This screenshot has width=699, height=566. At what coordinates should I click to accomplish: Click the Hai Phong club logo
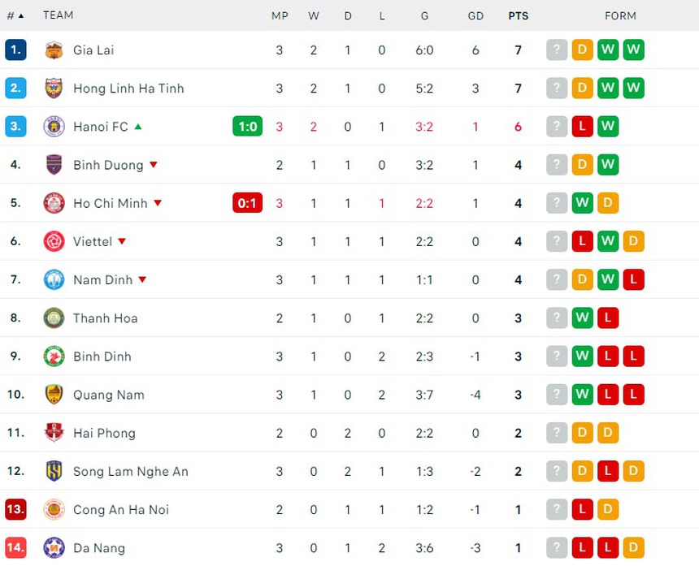(54, 433)
